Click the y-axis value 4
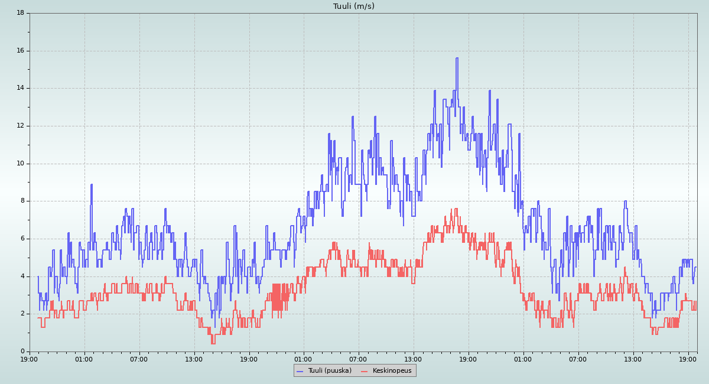Image resolution: width=709 pixels, height=384 pixels. [22, 276]
